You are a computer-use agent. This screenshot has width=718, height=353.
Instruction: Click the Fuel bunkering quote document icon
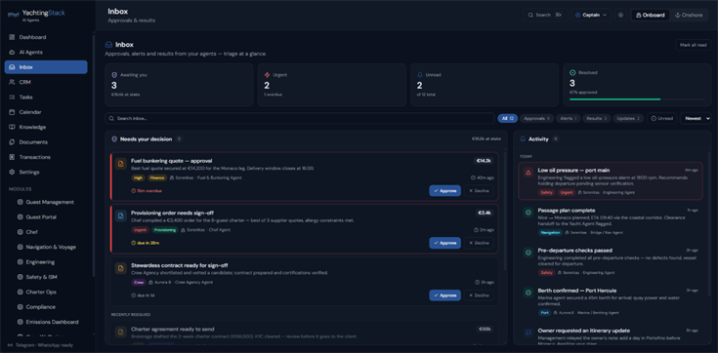coord(121,164)
